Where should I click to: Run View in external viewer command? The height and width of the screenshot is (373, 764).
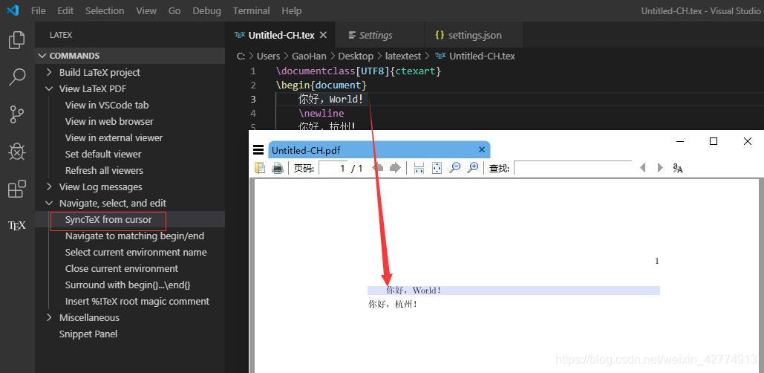[x=114, y=137]
